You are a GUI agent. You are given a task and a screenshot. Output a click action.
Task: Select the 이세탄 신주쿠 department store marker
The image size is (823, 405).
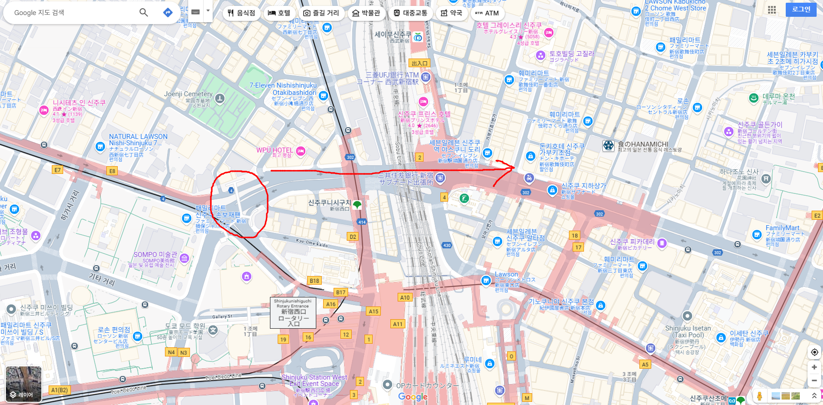pyautogui.click(x=721, y=337)
